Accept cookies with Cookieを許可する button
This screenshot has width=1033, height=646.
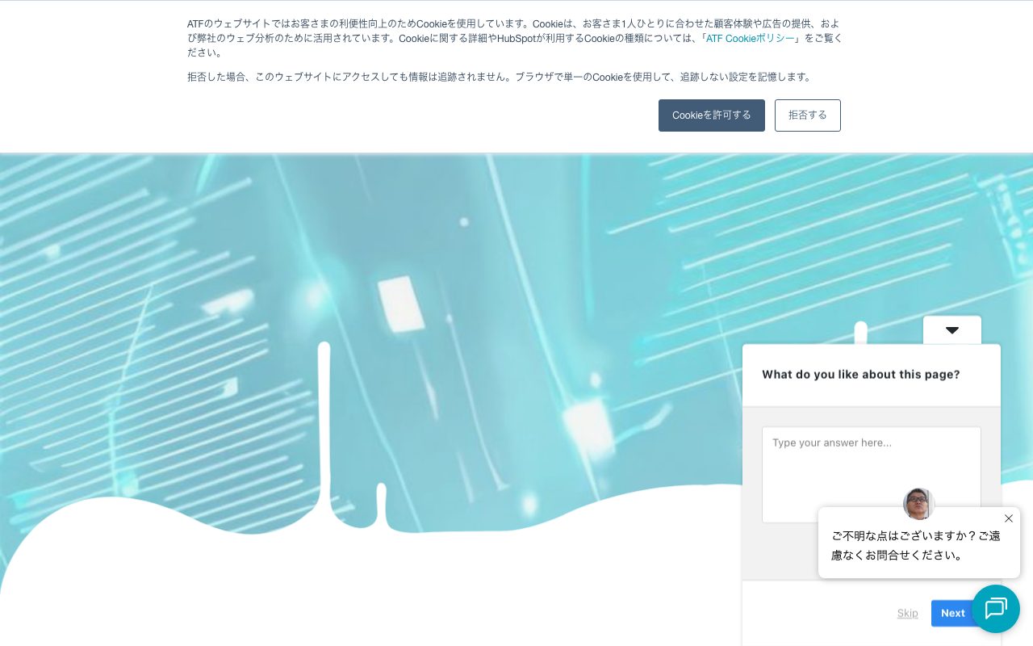coord(711,115)
